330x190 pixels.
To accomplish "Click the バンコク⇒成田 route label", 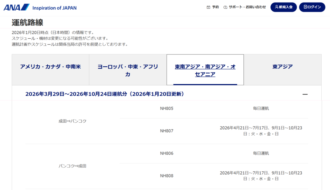I will tap(73, 166).
